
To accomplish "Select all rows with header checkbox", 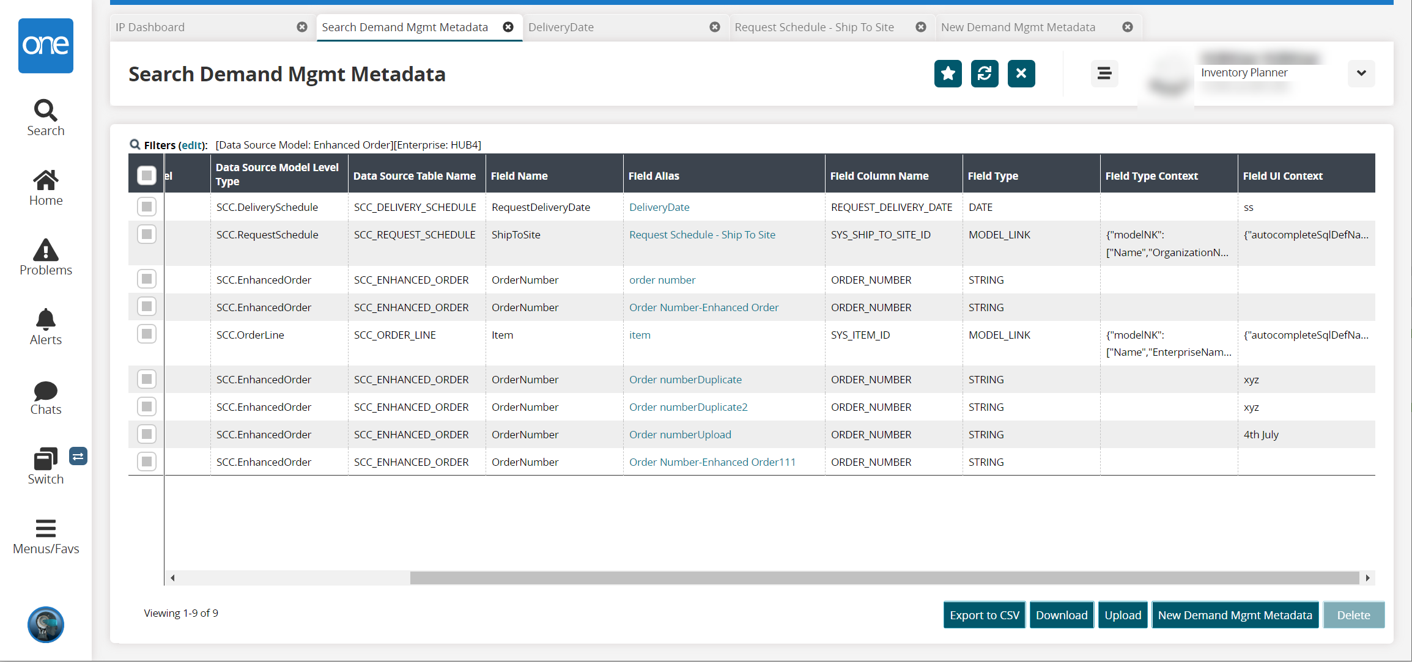I will click(x=147, y=175).
